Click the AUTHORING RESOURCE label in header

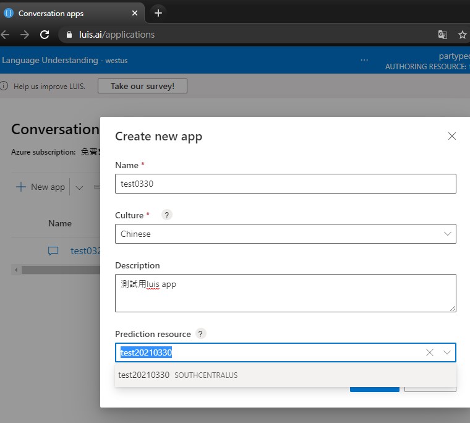pos(425,67)
